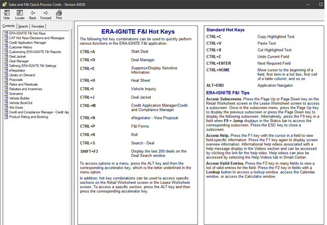Open the Favorites tab
Viewport: 327px width, 225px height.
point(38,26)
